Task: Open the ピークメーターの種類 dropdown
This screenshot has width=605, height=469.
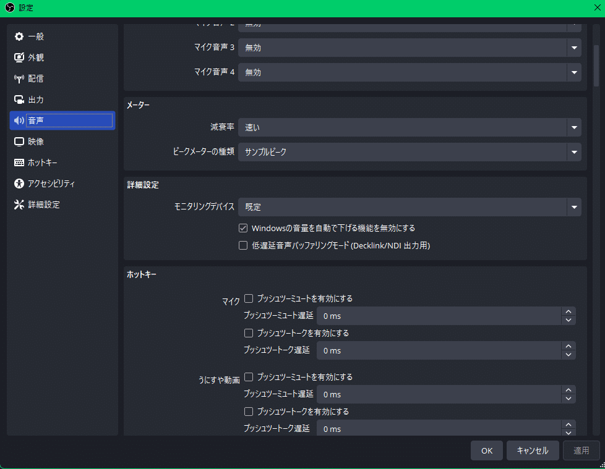Action: [410, 152]
